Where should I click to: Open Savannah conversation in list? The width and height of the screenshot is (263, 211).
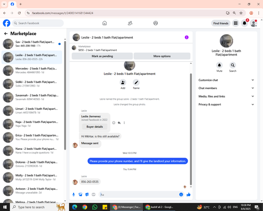(x=32, y=97)
